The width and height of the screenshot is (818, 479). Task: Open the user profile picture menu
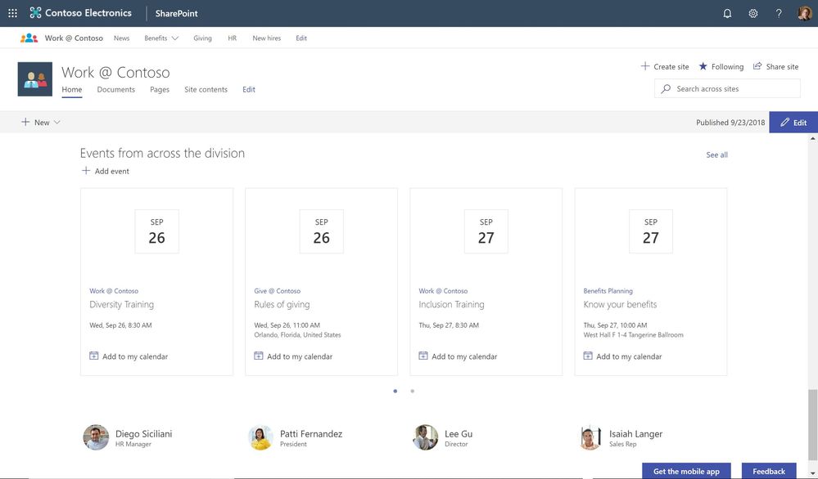[804, 13]
